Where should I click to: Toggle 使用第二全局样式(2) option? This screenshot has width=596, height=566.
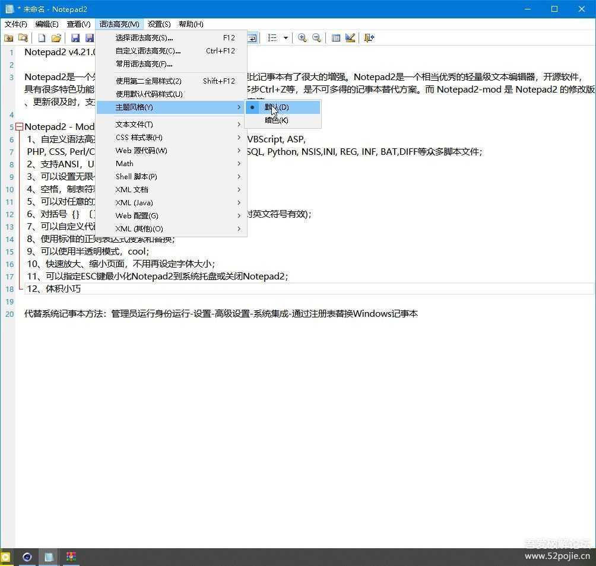click(x=148, y=81)
